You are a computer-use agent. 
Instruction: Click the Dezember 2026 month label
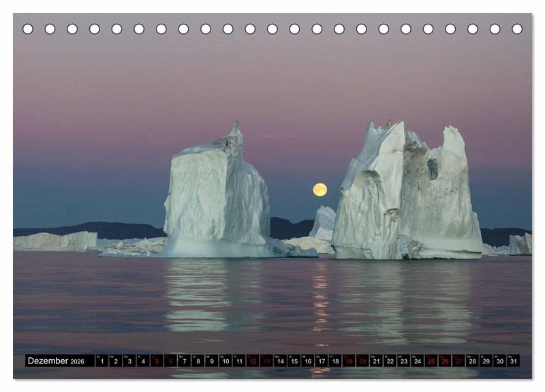56,361
